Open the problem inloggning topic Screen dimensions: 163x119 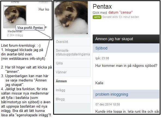click(x=112, y=94)
